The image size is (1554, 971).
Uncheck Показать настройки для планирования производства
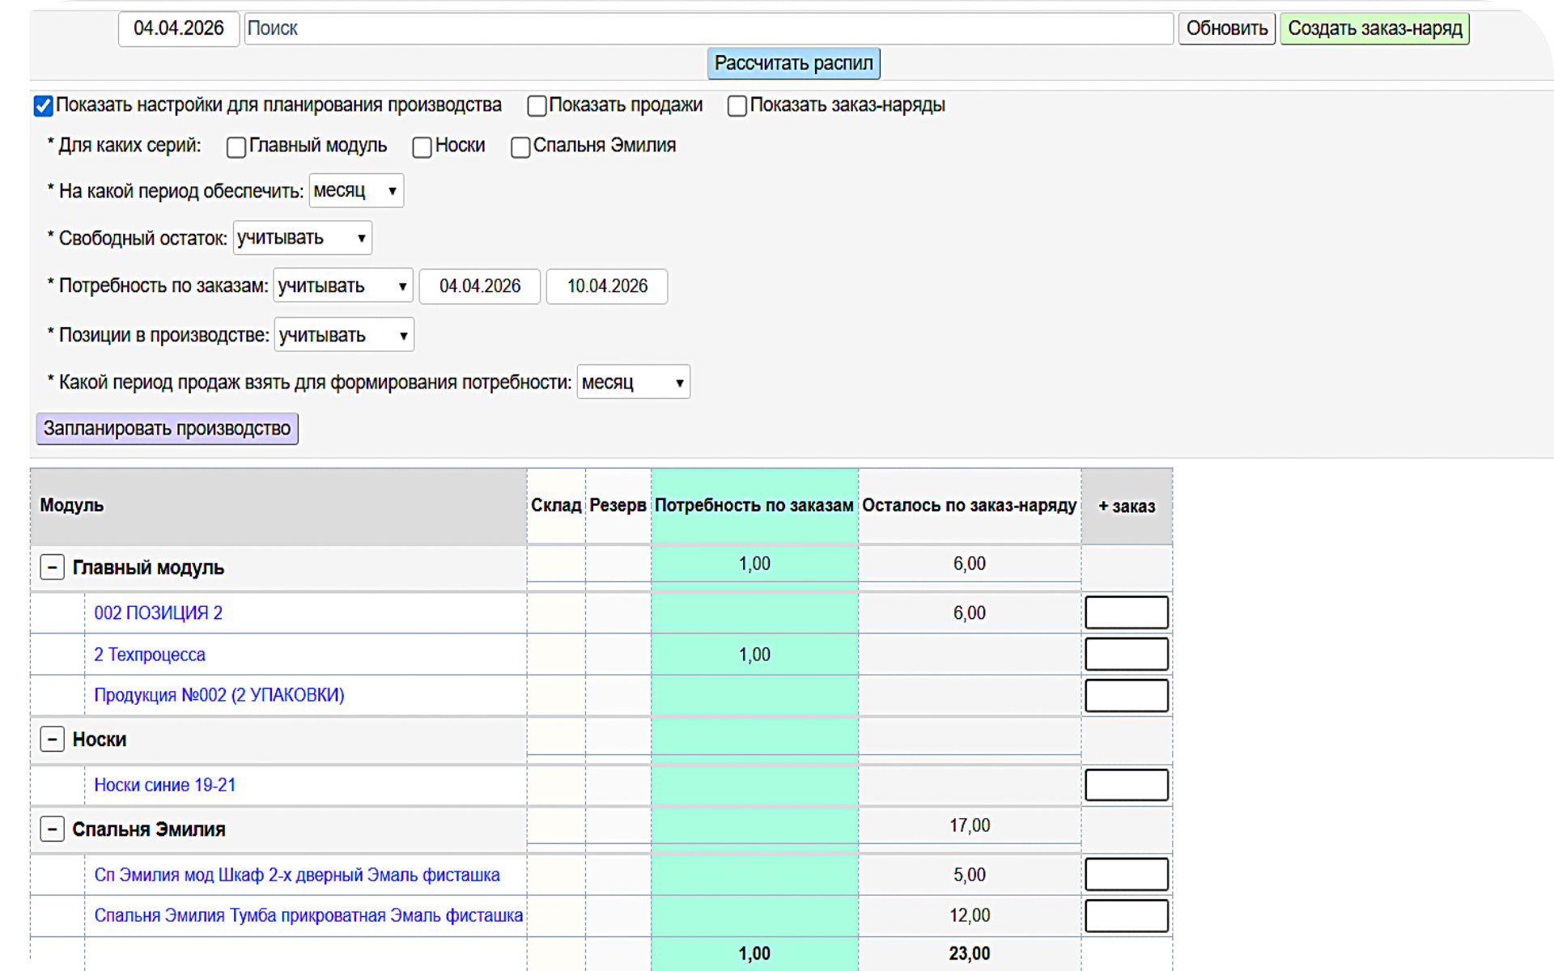pos(44,106)
